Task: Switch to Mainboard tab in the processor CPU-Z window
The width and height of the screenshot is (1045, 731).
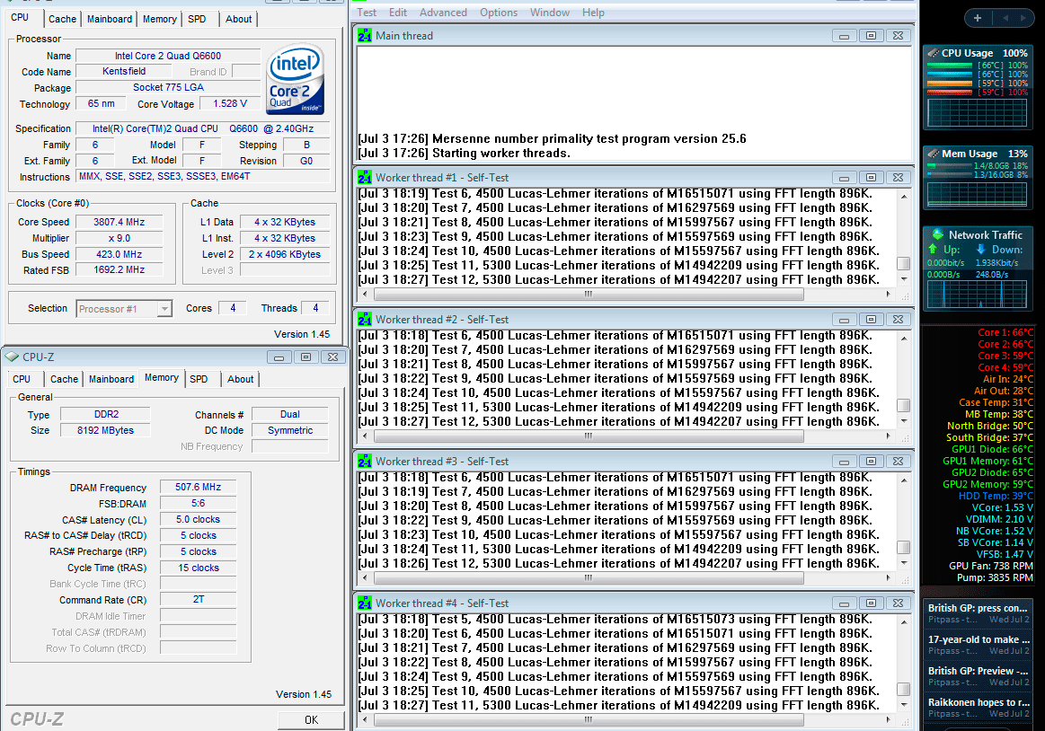Action: click(x=110, y=20)
